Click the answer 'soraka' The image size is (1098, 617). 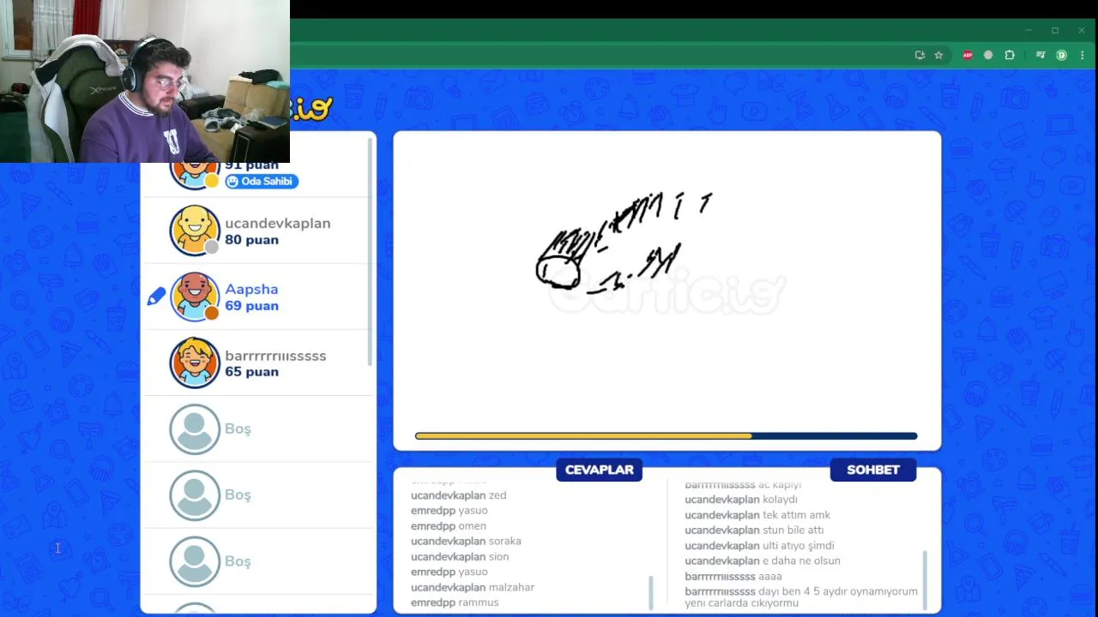(x=504, y=542)
